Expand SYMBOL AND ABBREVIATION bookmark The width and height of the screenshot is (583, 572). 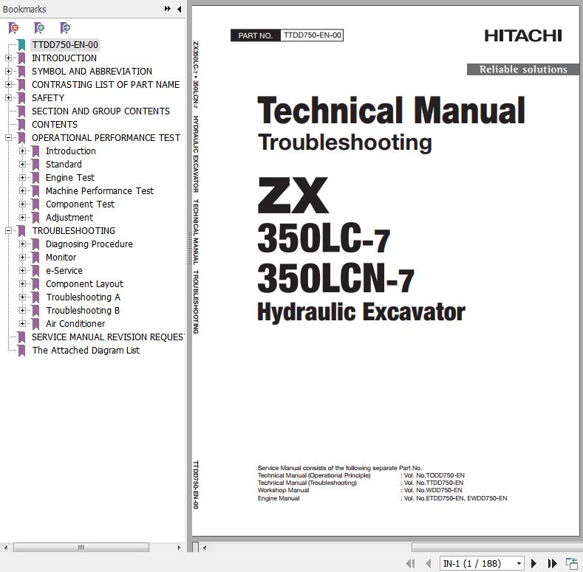click(x=8, y=72)
